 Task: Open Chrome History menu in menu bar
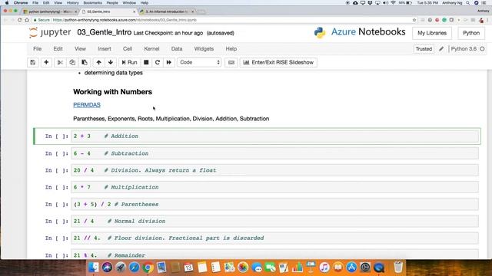pyautogui.click(x=72, y=3)
